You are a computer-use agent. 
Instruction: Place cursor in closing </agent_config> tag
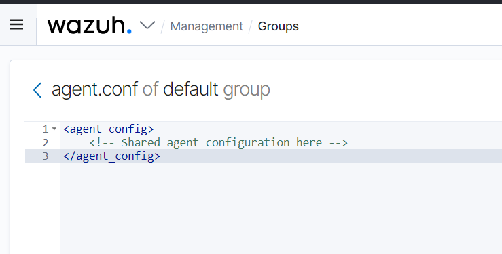point(111,156)
